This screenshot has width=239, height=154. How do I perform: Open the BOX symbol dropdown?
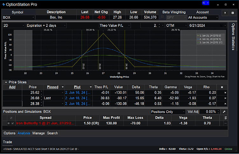coord(33,17)
